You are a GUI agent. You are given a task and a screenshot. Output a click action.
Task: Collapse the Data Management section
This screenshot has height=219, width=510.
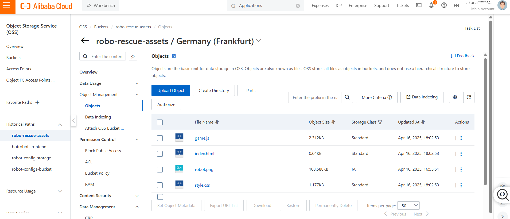[137, 207]
